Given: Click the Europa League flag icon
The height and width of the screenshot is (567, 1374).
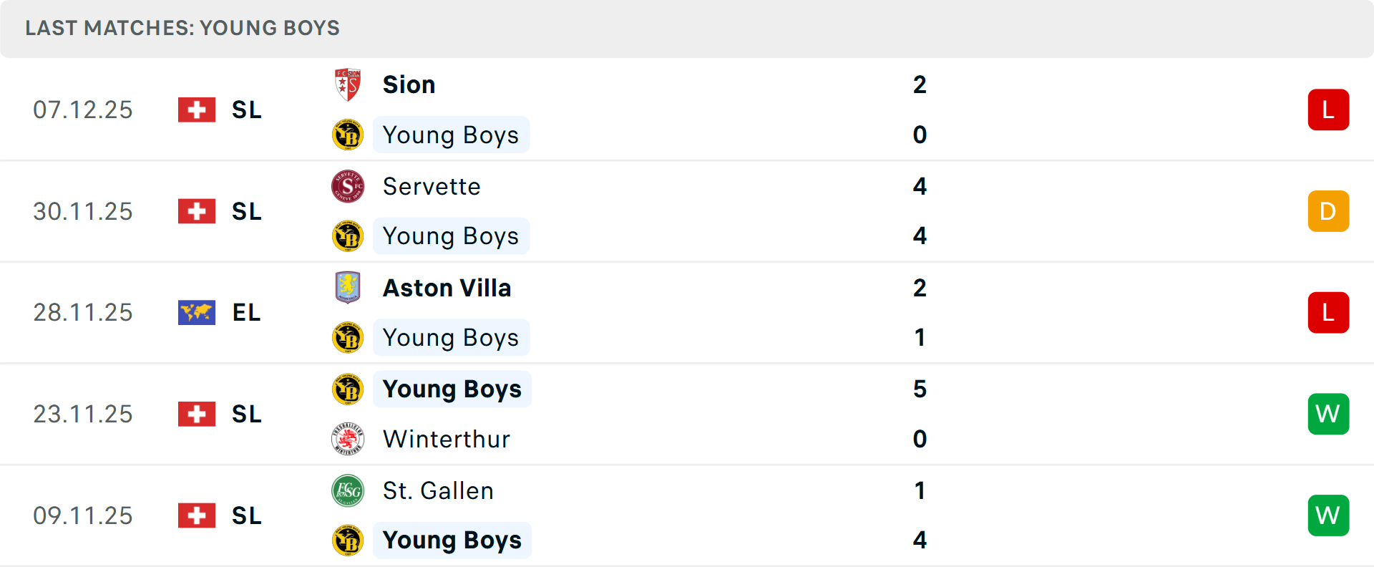Looking at the screenshot, I should pos(197,312).
